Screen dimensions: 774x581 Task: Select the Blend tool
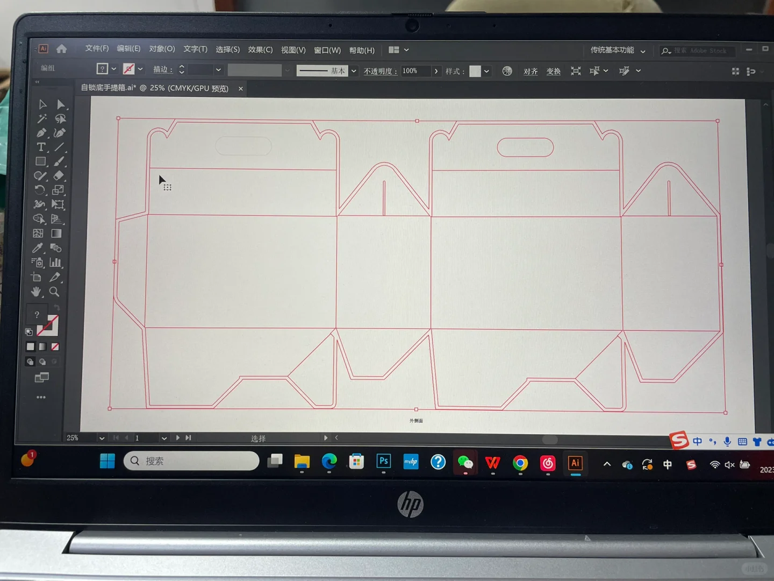pos(56,248)
